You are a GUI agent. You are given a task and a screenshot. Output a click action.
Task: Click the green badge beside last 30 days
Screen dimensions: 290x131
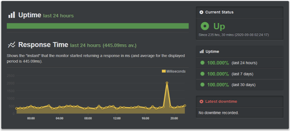pyautogui.click(x=203, y=85)
